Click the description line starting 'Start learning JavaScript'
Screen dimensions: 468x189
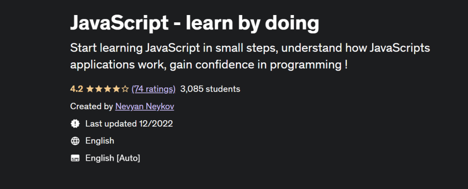pyautogui.click(x=250, y=48)
